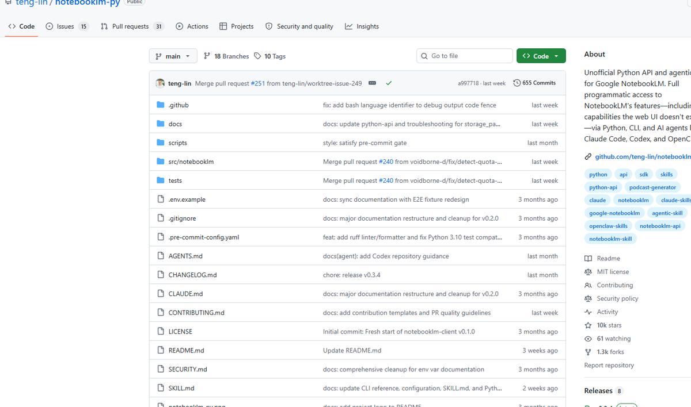Select the python topic tag
691x407 pixels.
[598, 174]
